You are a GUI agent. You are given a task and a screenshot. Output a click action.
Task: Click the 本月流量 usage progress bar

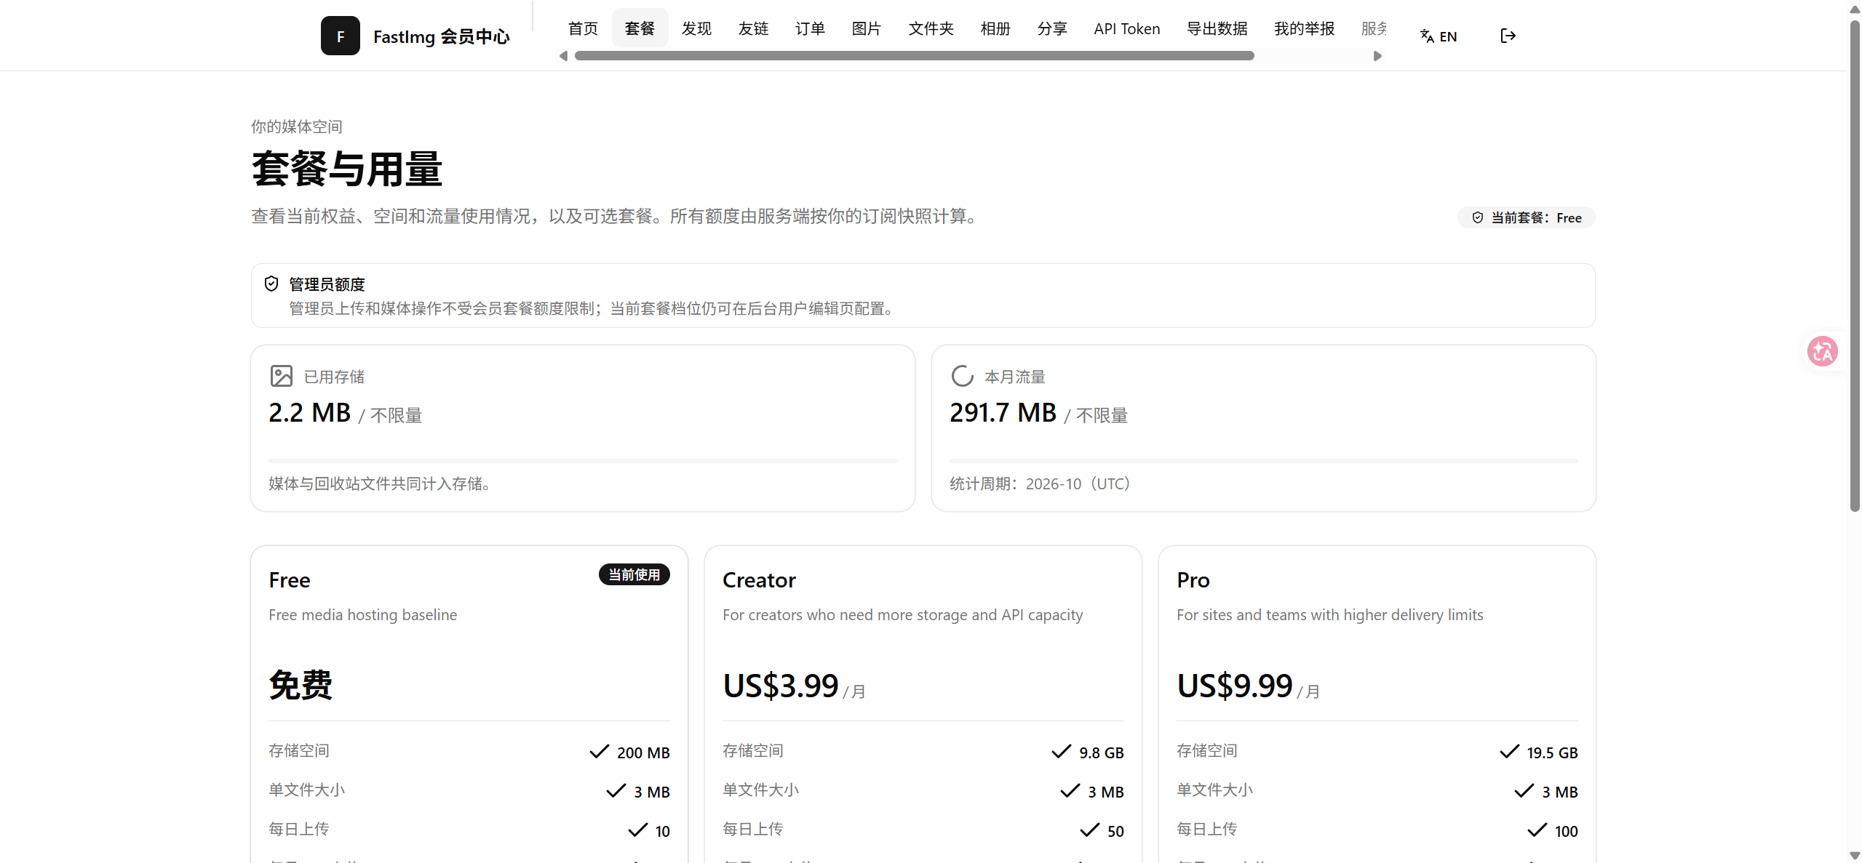click(1263, 460)
